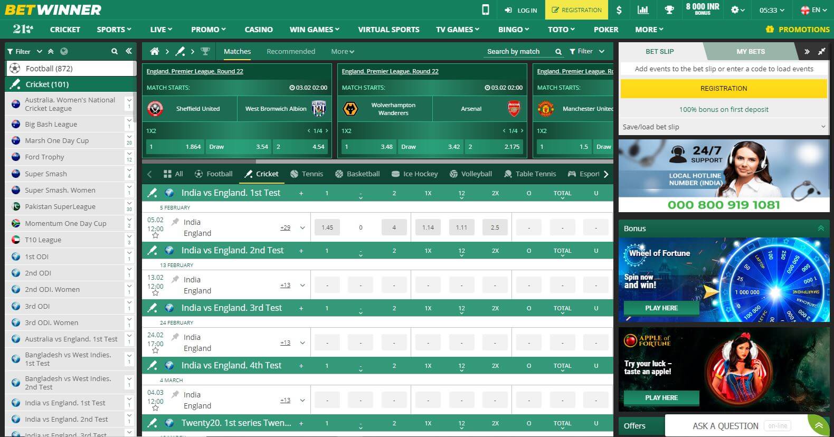Pin the 05.02 India England match

pos(175,222)
